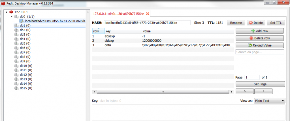The width and height of the screenshot is (290, 121).
Task: Collapse the db0 database node
Action: click(11, 17)
